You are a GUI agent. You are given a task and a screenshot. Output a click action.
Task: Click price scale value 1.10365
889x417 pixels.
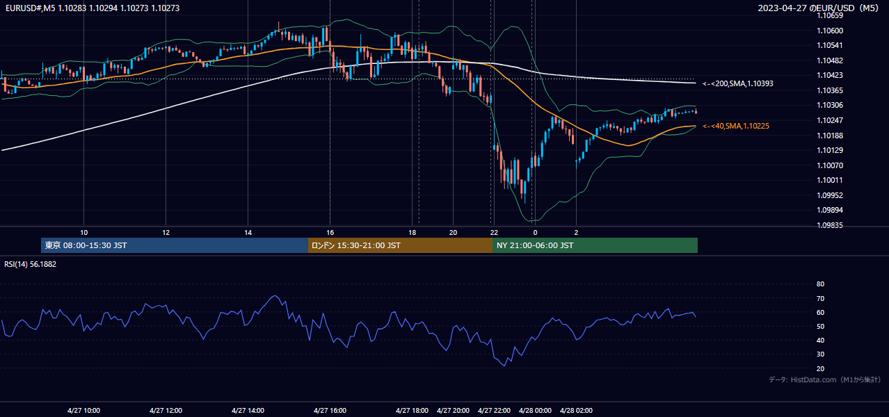(x=830, y=90)
